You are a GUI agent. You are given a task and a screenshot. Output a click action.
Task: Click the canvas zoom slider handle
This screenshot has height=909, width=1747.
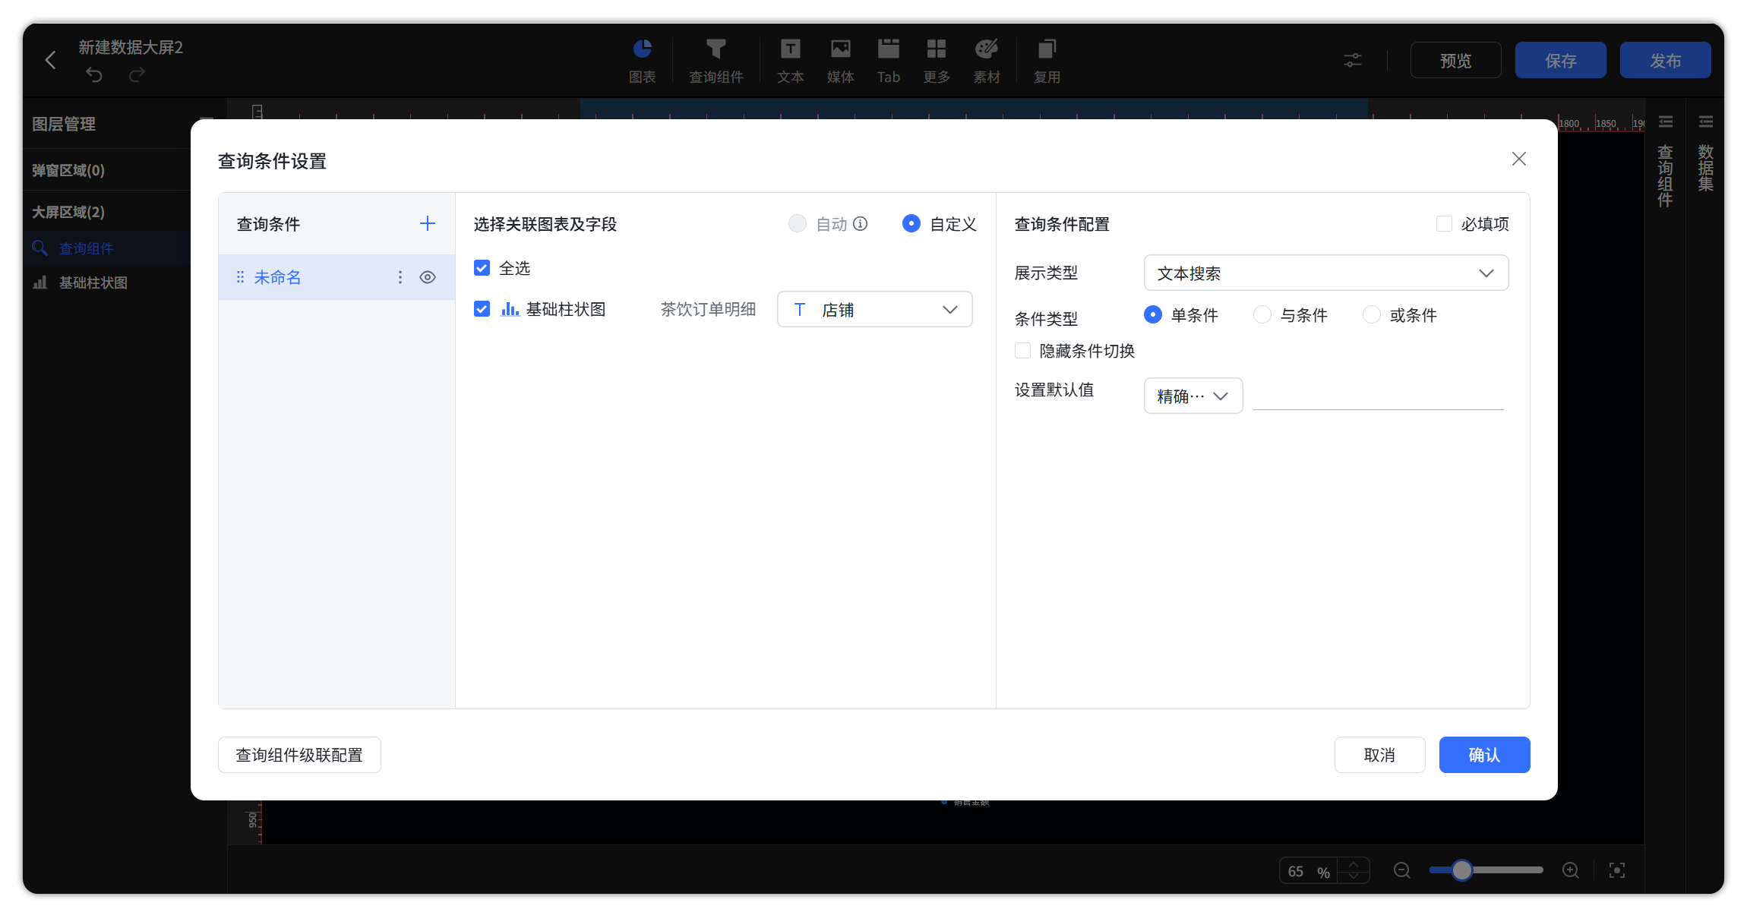[1461, 870]
